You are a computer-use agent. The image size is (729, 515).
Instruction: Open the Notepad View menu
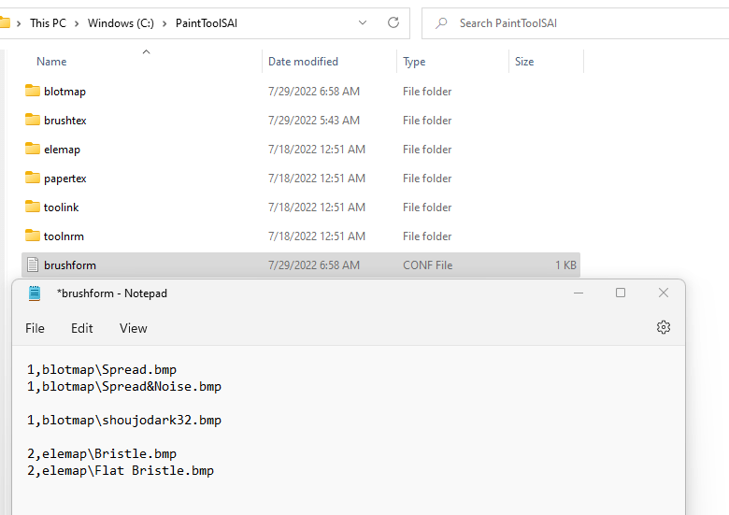click(x=133, y=328)
